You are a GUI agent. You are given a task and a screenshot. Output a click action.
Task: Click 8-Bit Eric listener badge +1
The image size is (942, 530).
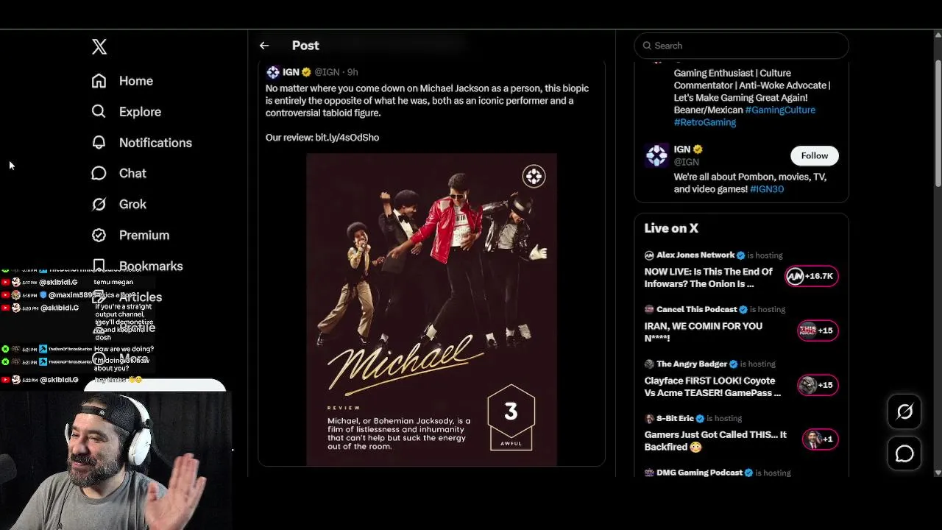tap(820, 439)
